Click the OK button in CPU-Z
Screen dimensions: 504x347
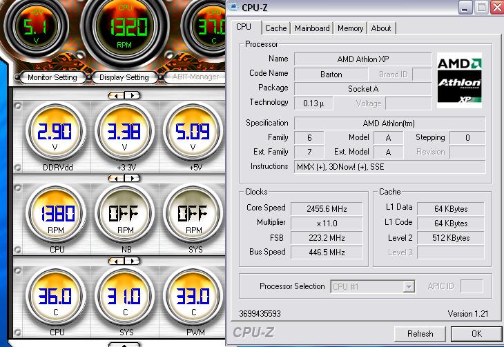(476, 334)
